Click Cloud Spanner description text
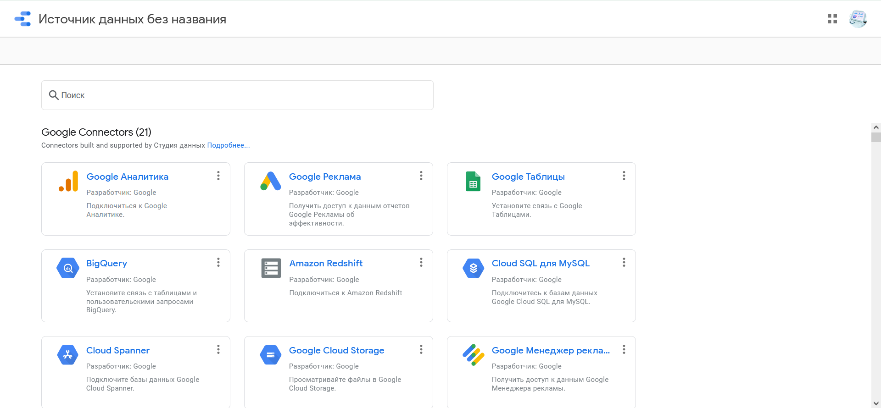 (143, 384)
